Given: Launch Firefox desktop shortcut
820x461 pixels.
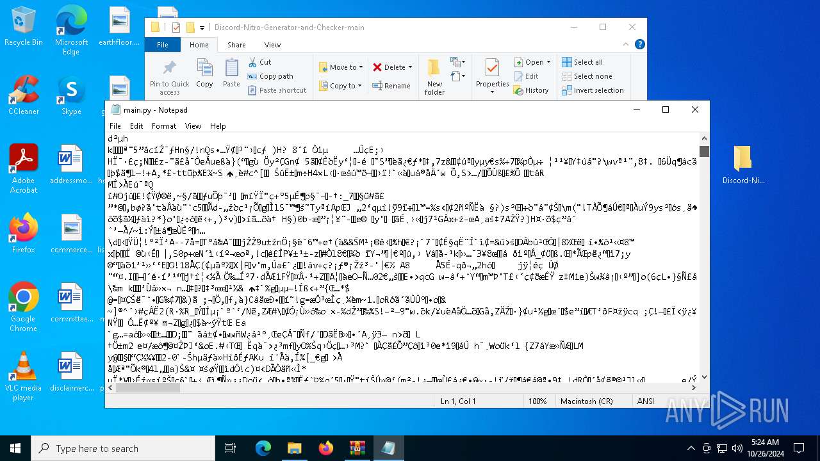Looking at the screenshot, I should [23, 233].
